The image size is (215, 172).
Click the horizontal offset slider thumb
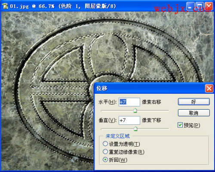[135, 111]
